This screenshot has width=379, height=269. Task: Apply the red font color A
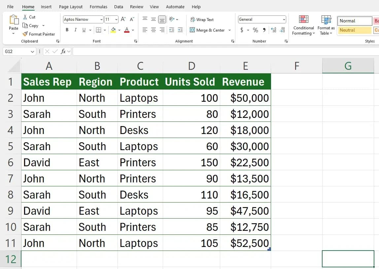point(127,30)
